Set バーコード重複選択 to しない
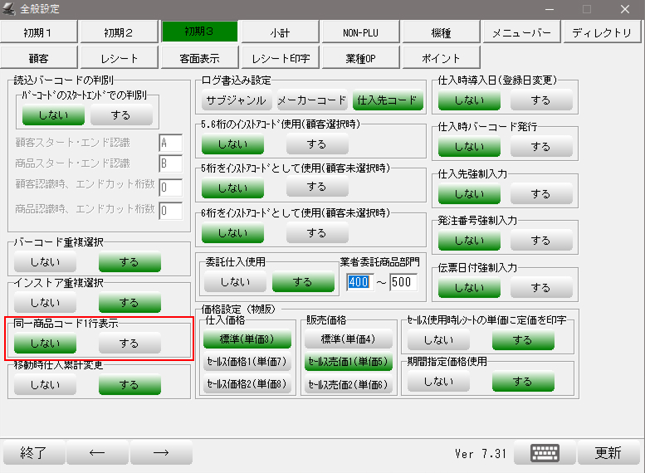 pos(46,263)
